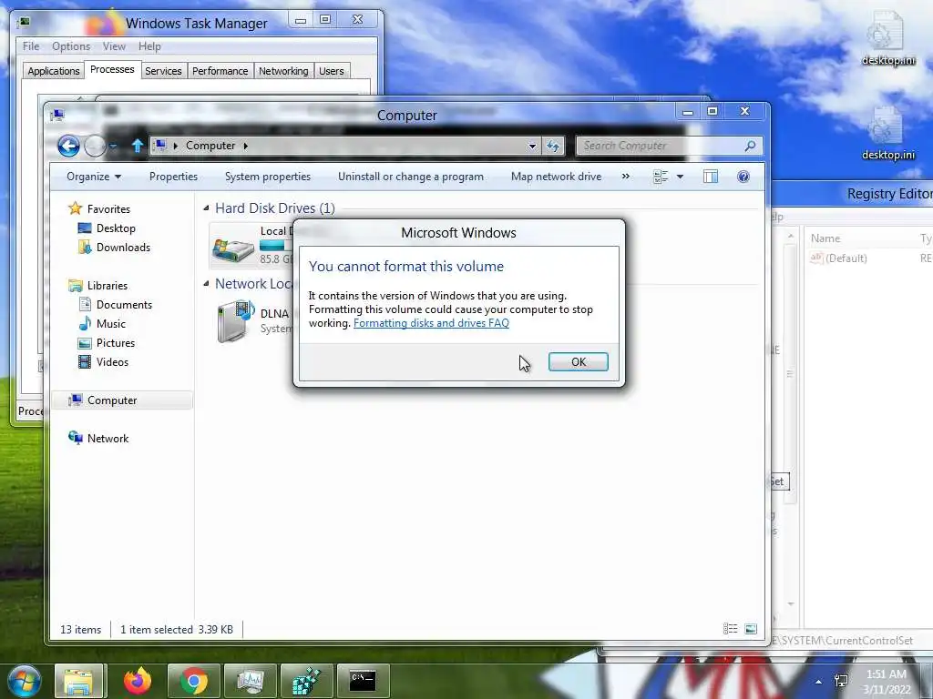933x699 pixels.
Task: Click the Change your view icon
Action: pos(661,177)
